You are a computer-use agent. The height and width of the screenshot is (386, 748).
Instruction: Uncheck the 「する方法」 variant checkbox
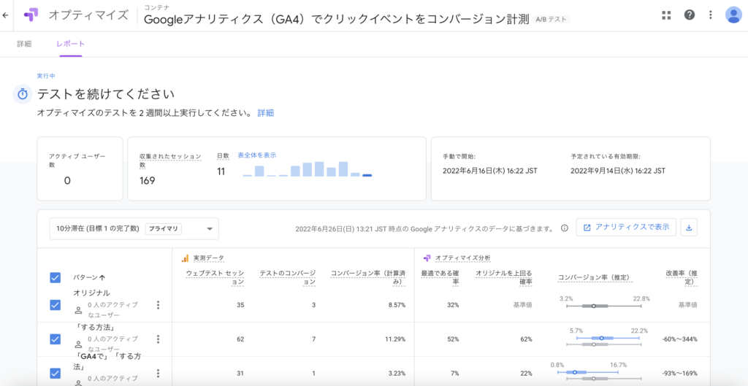[x=56, y=339]
